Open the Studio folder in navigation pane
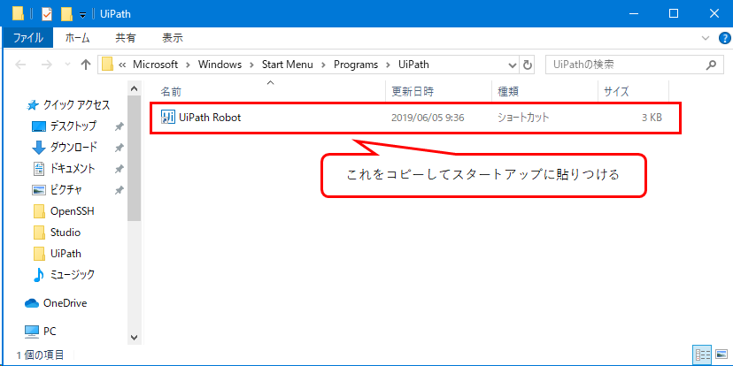The width and height of the screenshot is (733, 366). pos(66,232)
